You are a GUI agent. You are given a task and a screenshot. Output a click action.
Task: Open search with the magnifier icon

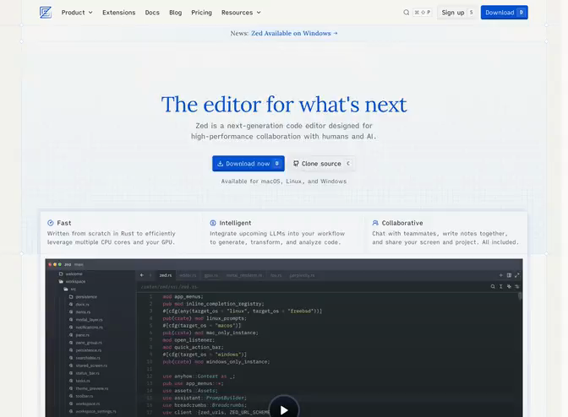tap(407, 13)
